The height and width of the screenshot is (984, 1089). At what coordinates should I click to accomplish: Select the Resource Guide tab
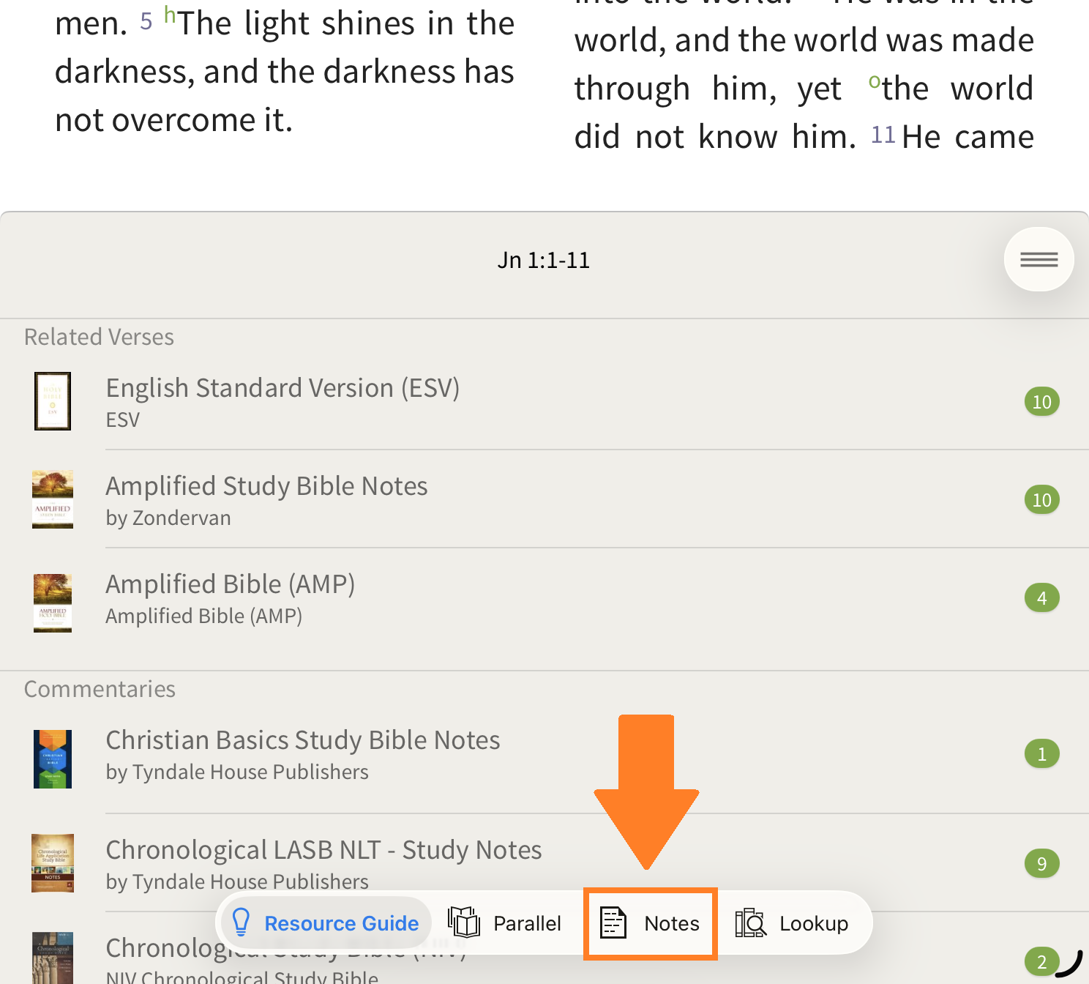(325, 923)
